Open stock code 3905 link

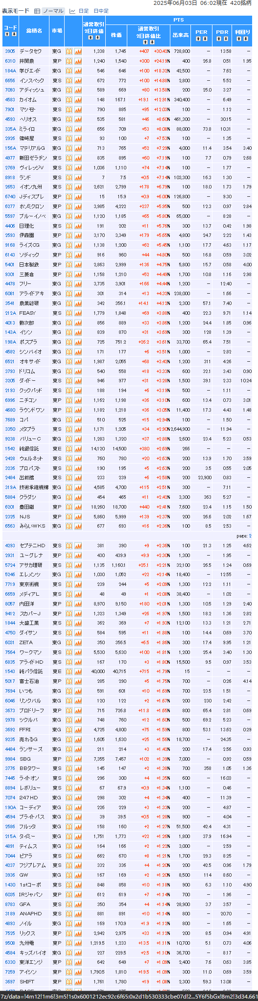coord(10,51)
